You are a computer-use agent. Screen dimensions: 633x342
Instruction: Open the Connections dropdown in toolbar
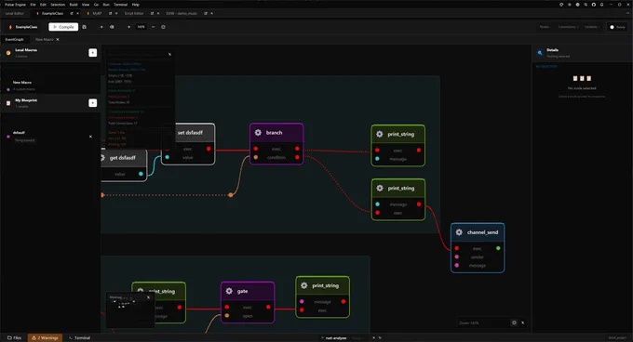[568, 27]
